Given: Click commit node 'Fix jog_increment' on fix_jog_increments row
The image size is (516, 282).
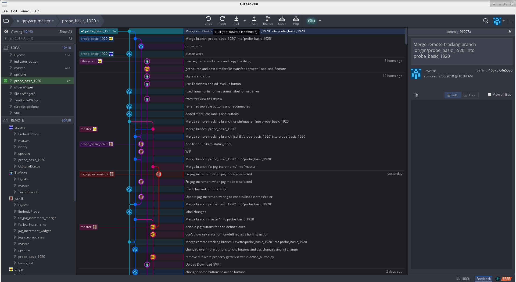Looking at the screenshot, I should 159,174.
